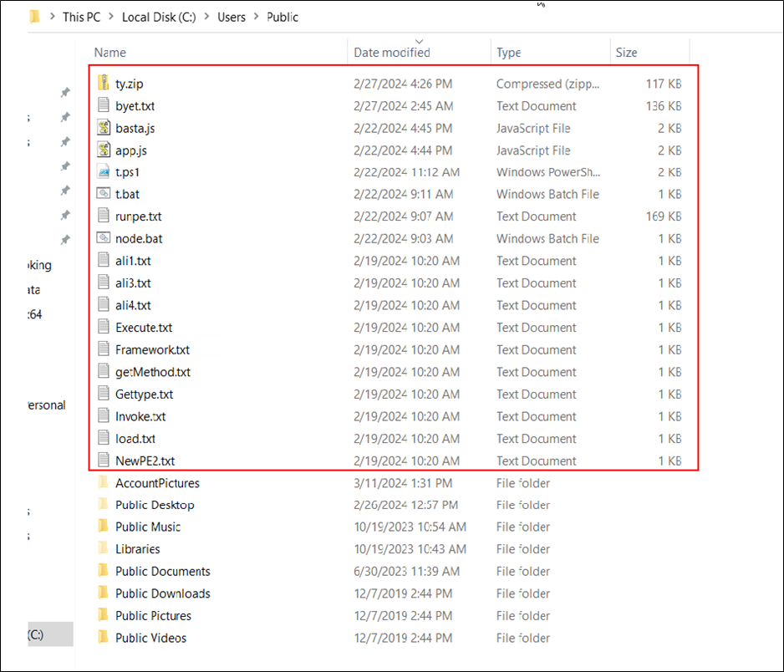Click the t.bat batch file icon

coord(104,194)
